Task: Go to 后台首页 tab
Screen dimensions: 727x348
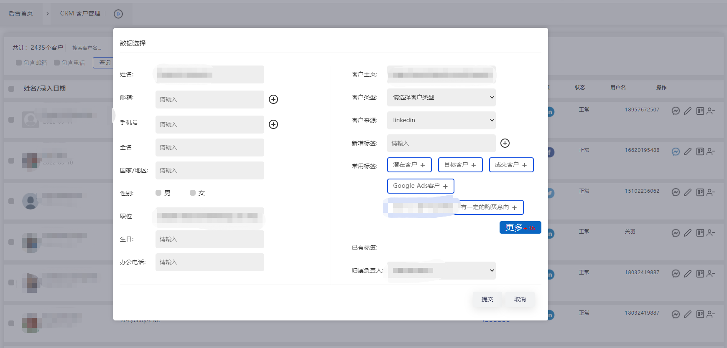Action: click(x=21, y=13)
